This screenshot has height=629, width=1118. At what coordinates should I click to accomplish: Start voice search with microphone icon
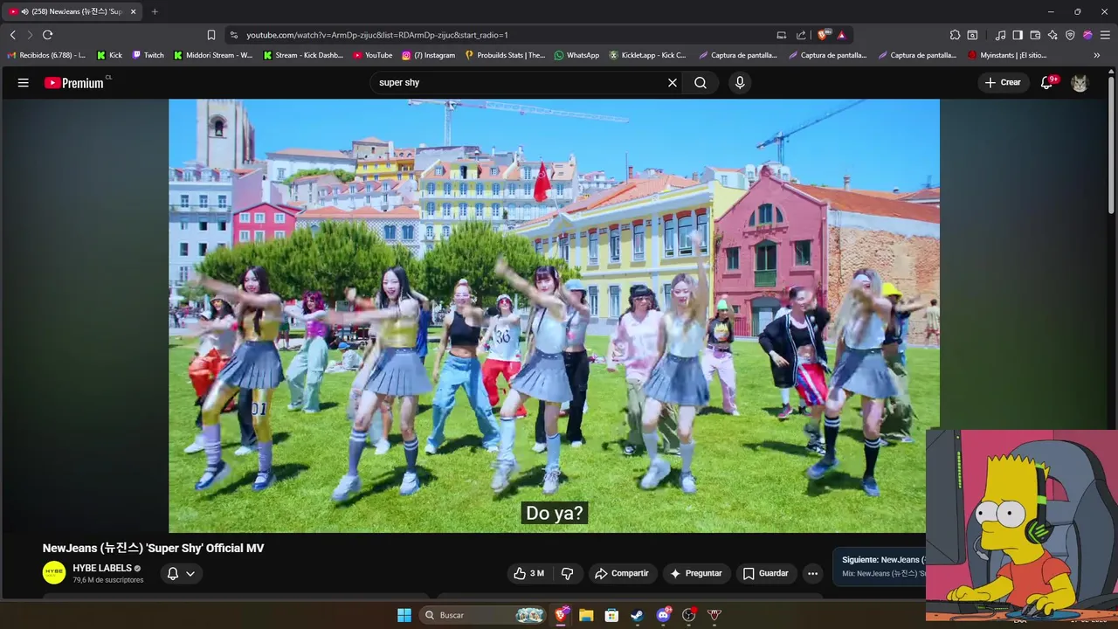pos(740,83)
